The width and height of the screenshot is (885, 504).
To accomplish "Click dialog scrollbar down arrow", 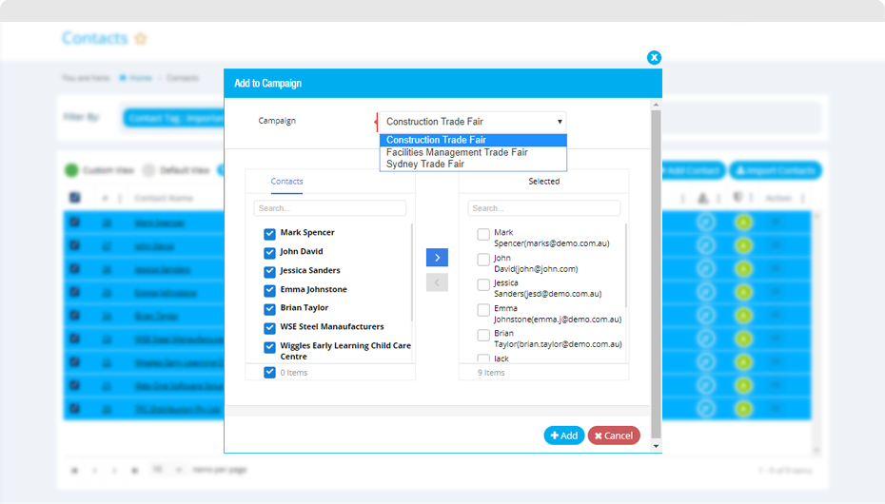I will [x=656, y=446].
